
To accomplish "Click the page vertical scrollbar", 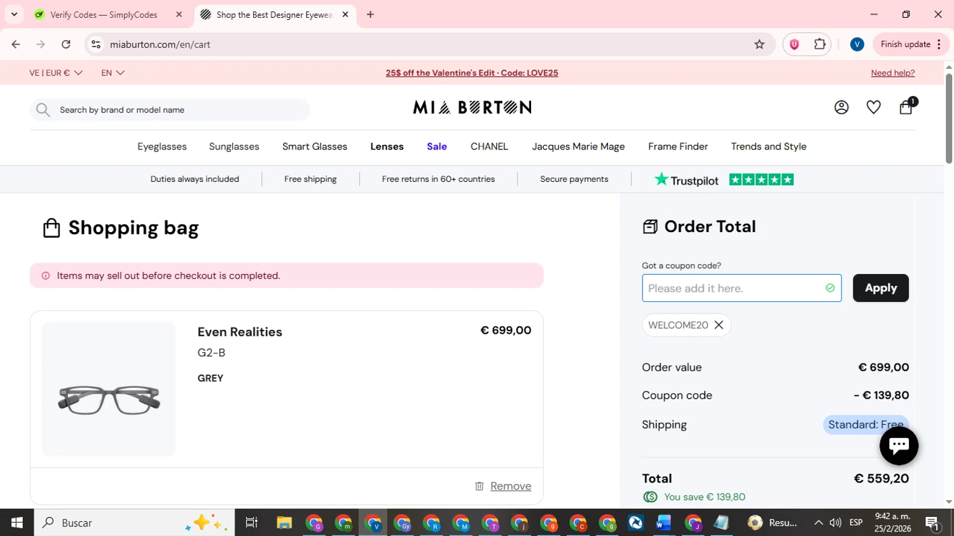I will 949,118.
